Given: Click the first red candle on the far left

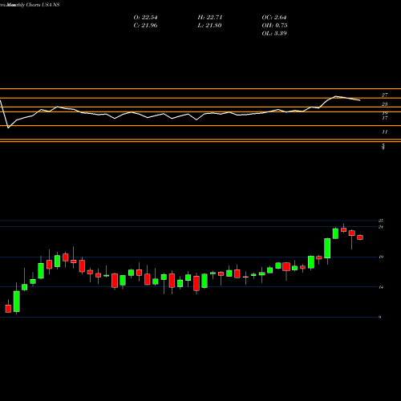Looking at the screenshot, I should point(8,309).
